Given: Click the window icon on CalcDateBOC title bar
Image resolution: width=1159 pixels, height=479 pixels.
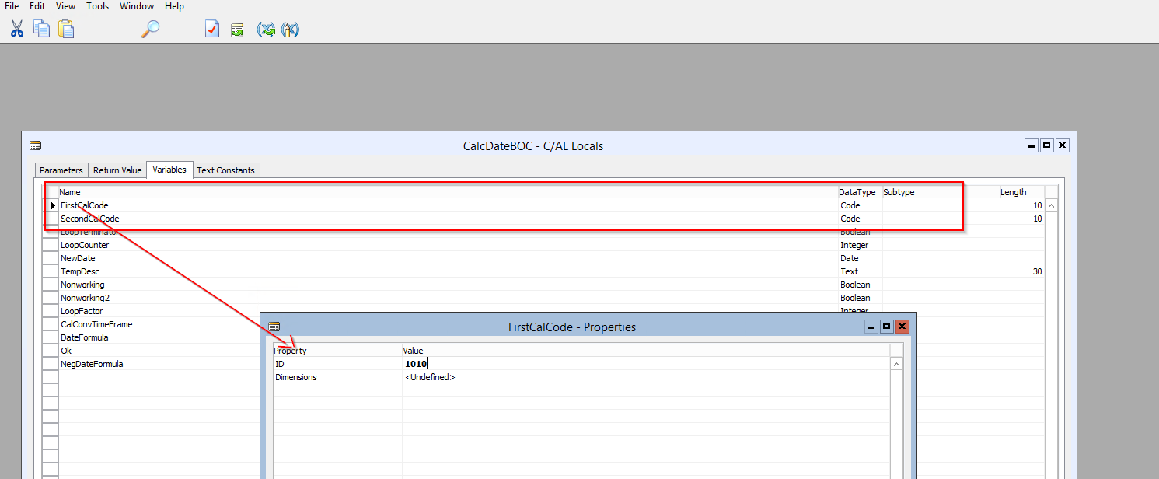Looking at the screenshot, I should [35, 145].
